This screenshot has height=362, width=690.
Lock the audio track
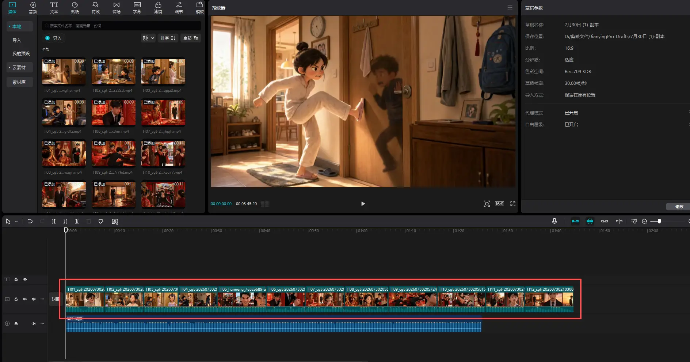tap(16, 324)
